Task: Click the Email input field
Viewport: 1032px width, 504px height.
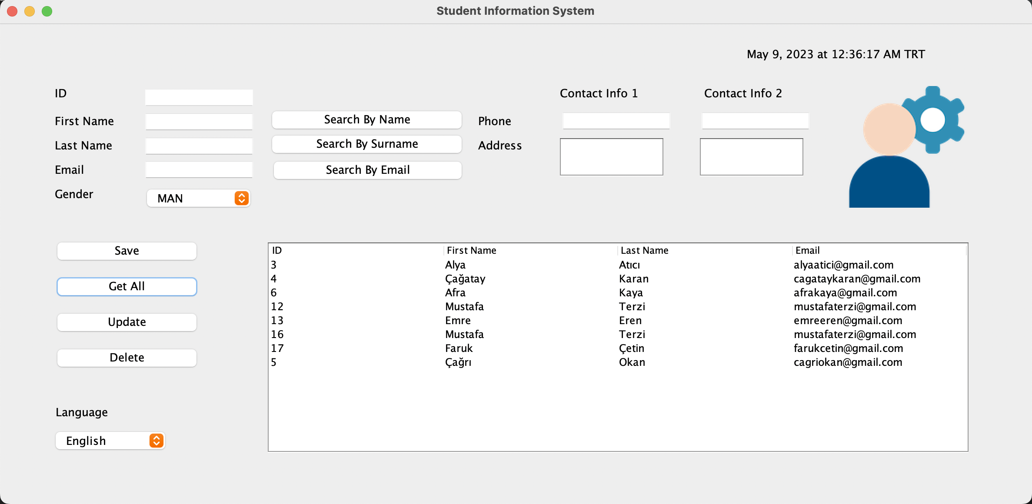Action: point(199,169)
